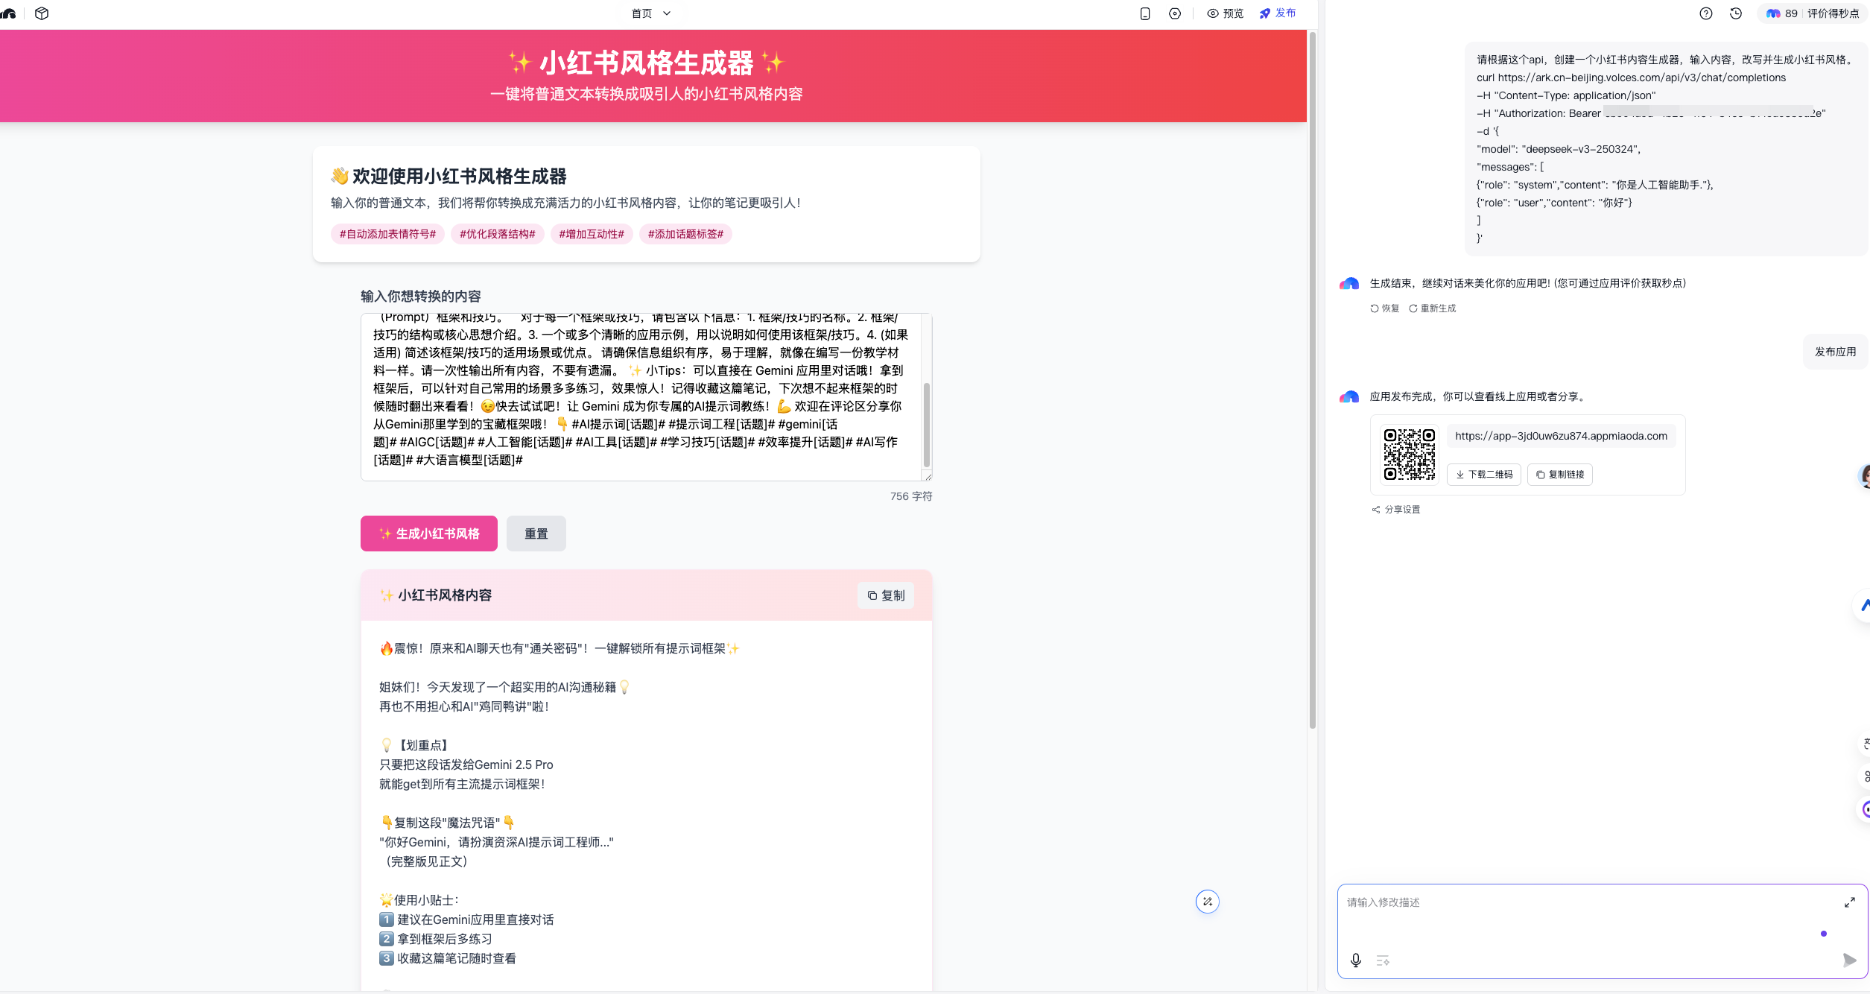Click the 发布应用 chat message bubble
1870x994 pixels.
1835,352
